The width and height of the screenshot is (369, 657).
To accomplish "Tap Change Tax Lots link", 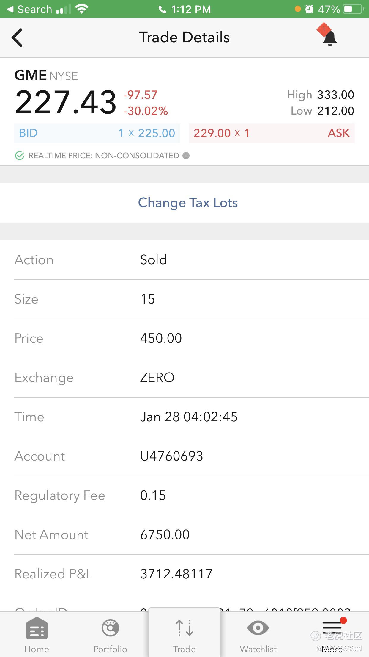I will tap(188, 203).
